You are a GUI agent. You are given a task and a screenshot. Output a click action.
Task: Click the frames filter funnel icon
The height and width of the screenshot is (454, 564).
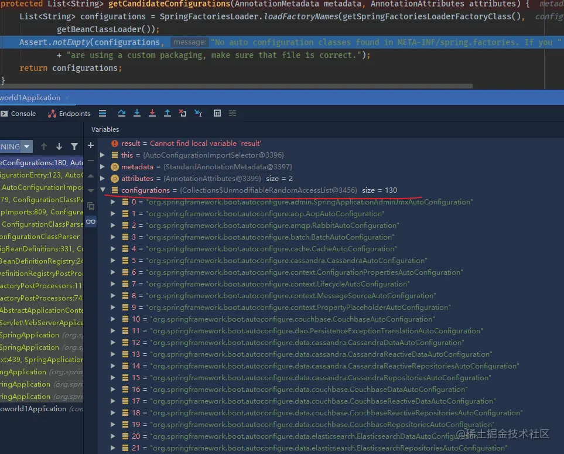click(74, 146)
